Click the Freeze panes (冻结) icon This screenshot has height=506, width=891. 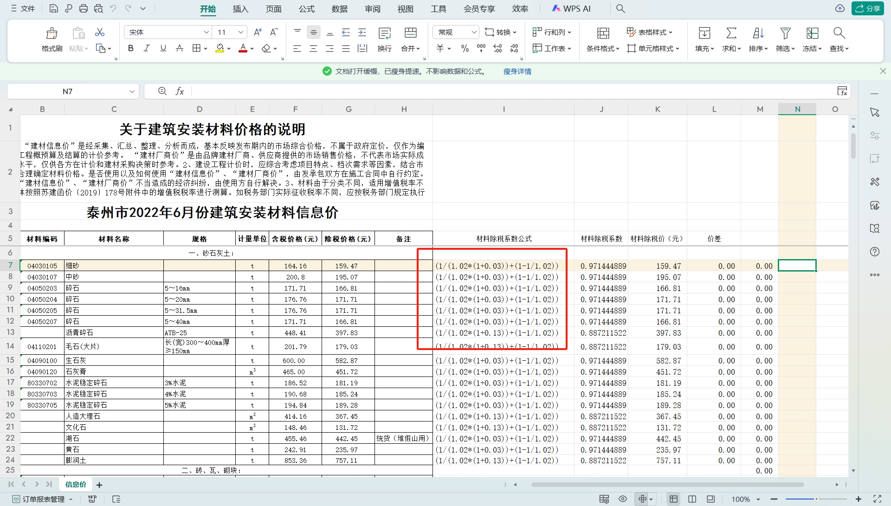(813, 33)
